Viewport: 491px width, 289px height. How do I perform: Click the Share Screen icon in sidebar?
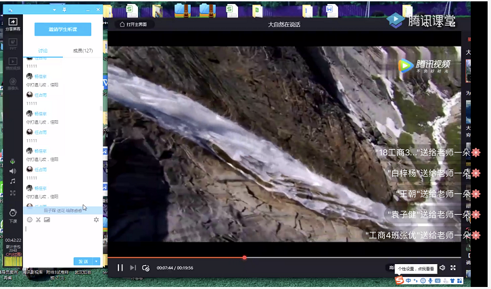pyautogui.click(x=12, y=25)
